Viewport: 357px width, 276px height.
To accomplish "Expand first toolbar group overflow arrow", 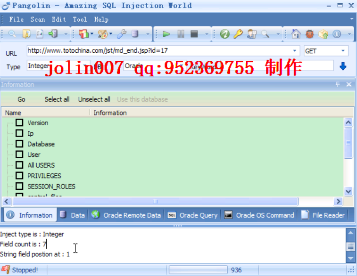I will pyautogui.click(x=66, y=34).
